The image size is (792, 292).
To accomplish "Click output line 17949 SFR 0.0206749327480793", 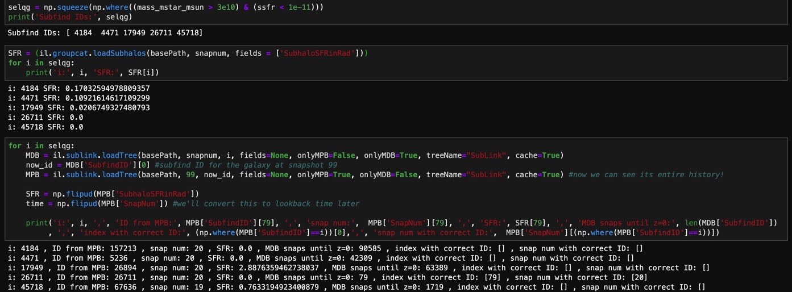I will tap(78, 108).
